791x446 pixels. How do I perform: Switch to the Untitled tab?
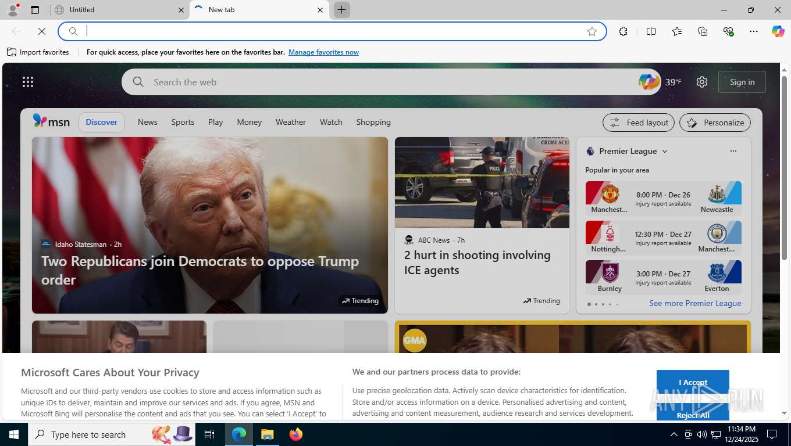119,10
